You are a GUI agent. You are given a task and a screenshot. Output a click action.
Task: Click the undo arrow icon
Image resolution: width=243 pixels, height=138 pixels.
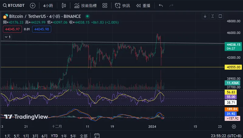click(161, 5)
